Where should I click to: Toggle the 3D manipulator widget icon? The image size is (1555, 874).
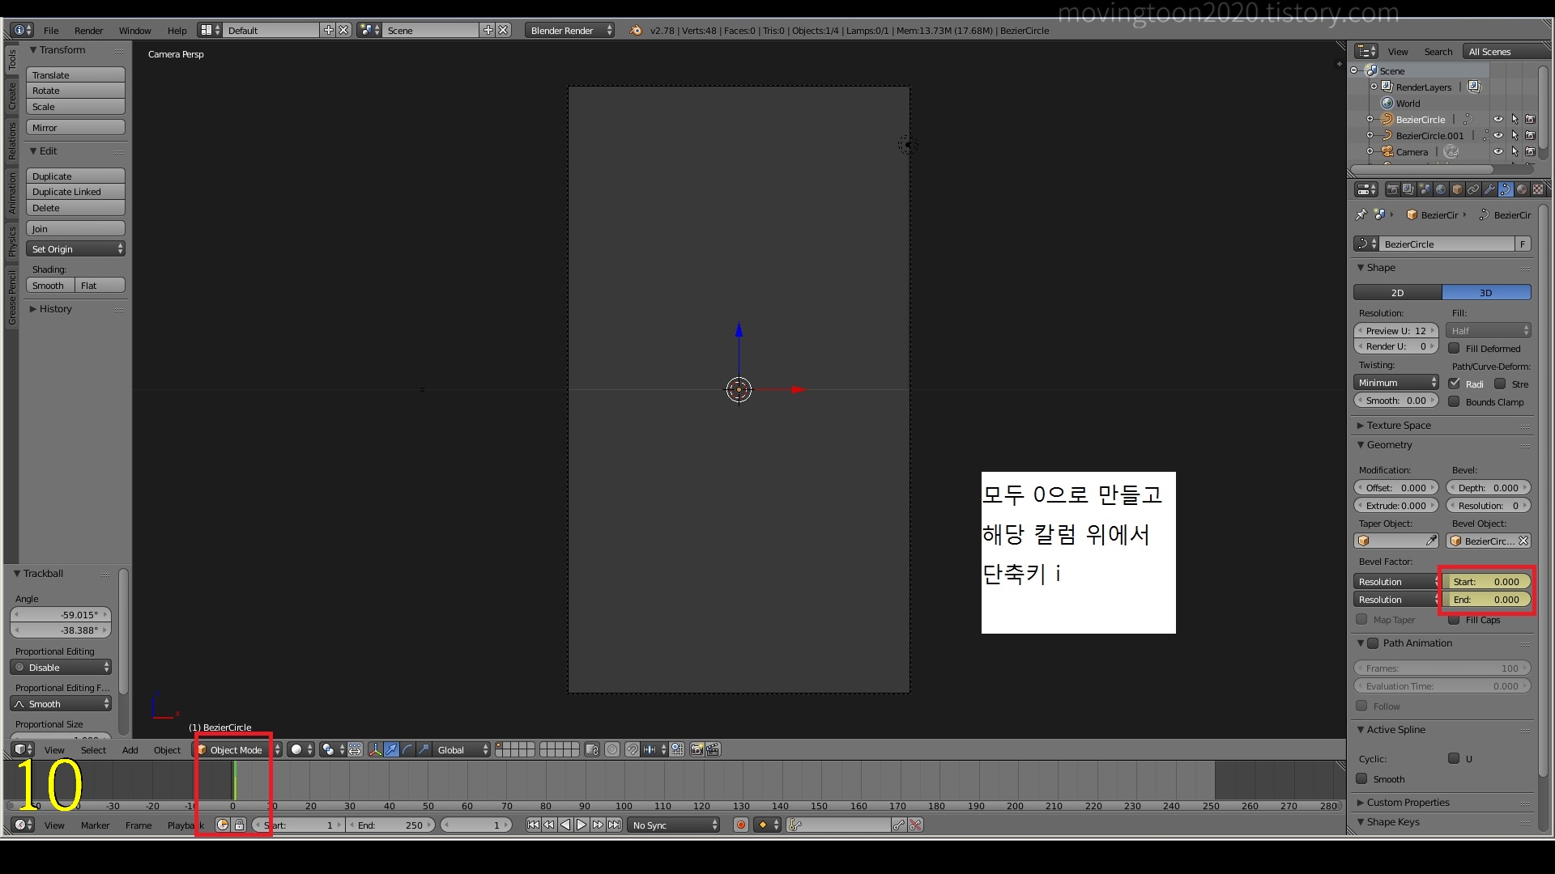click(375, 749)
